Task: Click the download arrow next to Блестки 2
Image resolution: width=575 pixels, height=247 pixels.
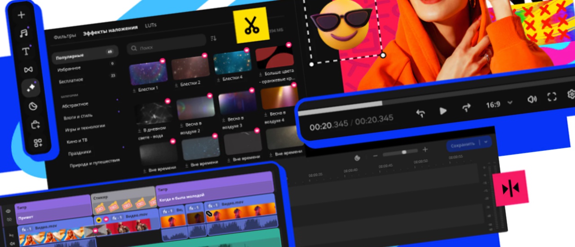Action: [176, 85]
